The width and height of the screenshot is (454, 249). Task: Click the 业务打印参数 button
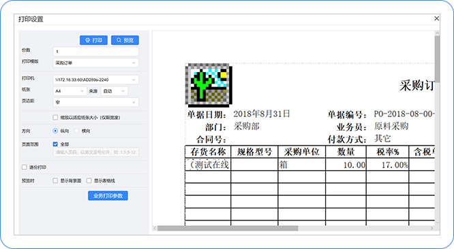pyautogui.click(x=108, y=195)
